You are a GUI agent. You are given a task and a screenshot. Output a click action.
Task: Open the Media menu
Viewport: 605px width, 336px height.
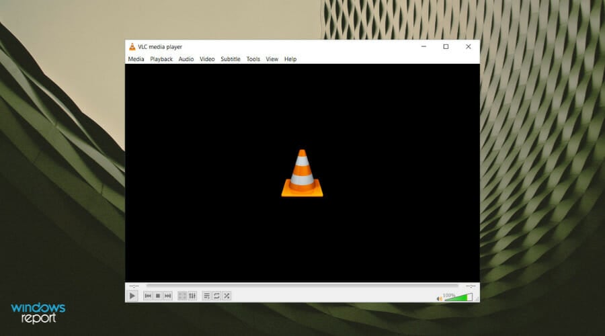pyautogui.click(x=136, y=59)
